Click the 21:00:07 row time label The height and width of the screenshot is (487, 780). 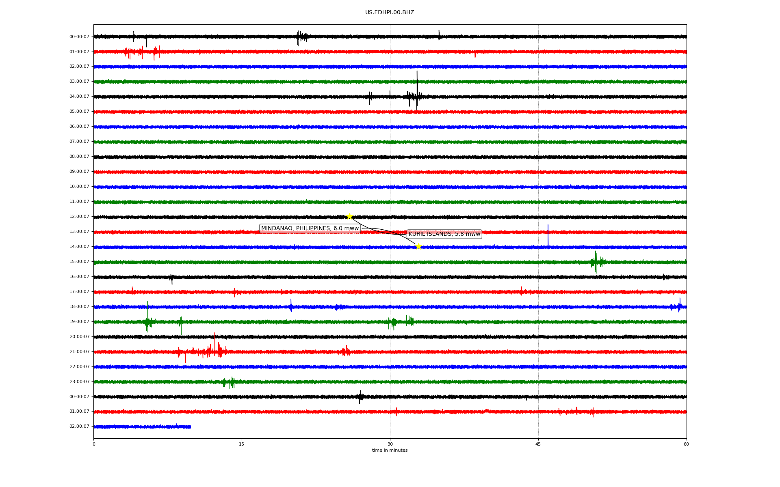pyautogui.click(x=79, y=352)
